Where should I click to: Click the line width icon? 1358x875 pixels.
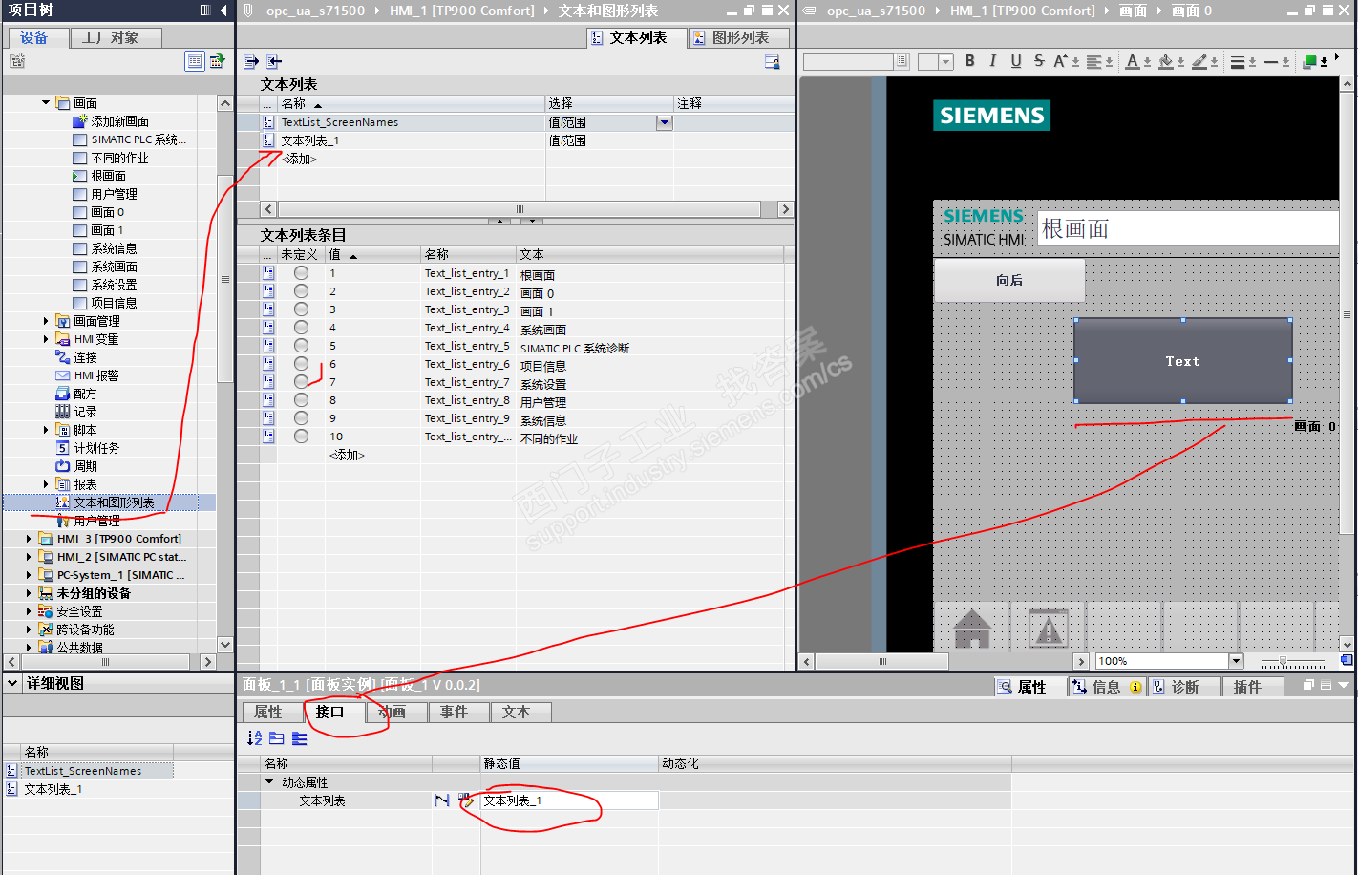(1238, 61)
